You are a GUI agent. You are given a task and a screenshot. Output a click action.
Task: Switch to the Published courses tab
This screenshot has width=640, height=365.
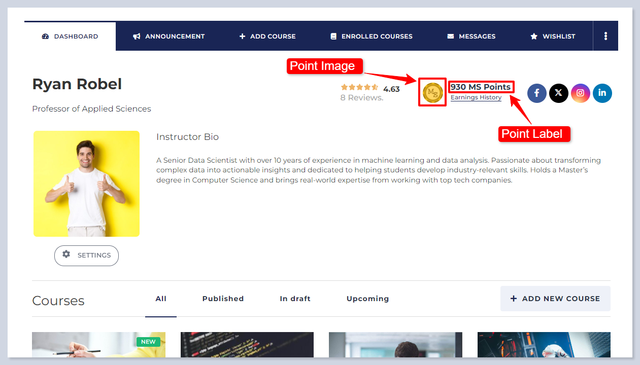[223, 299]
